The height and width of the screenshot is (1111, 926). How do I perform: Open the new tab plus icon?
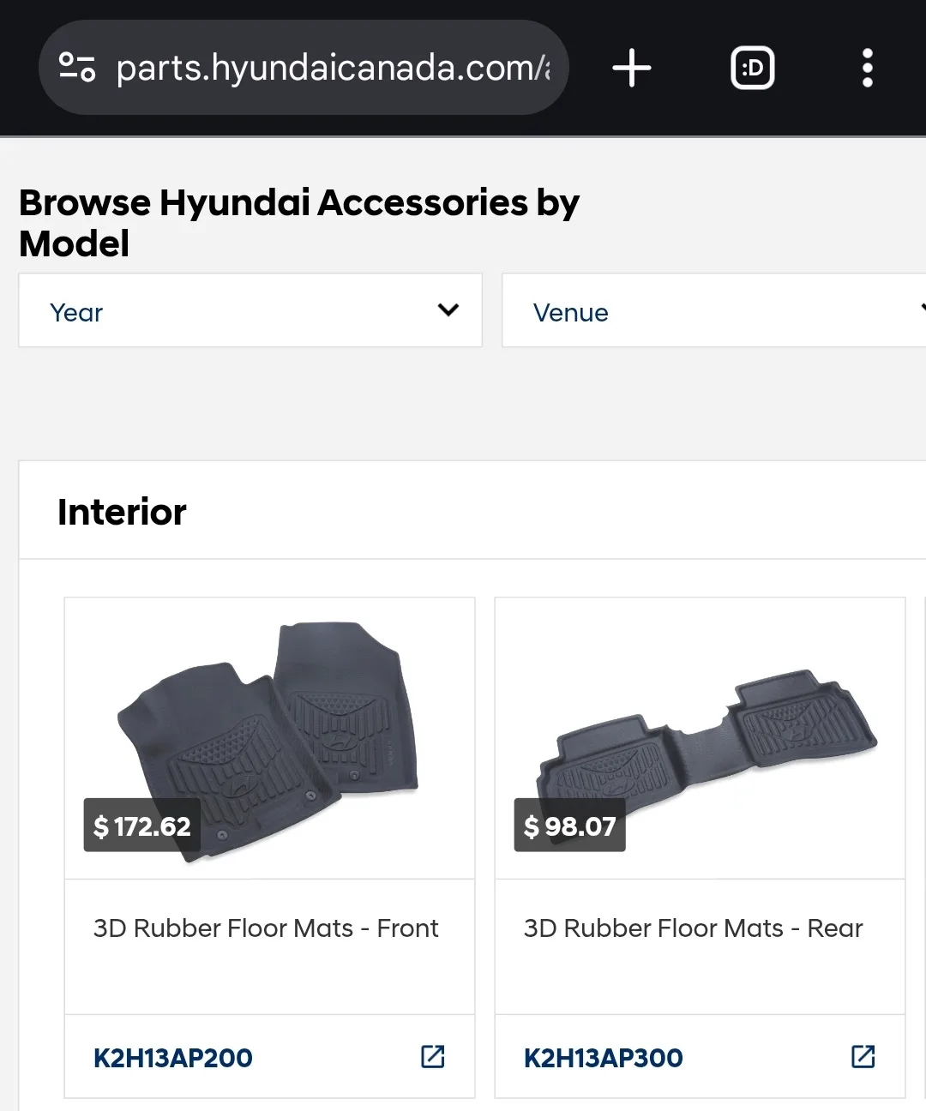(x=631, y=68)
